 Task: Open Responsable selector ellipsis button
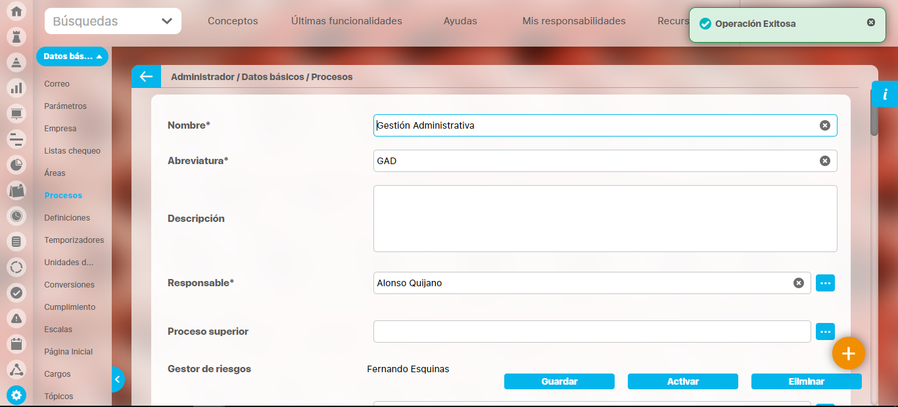click(x=826, y=283)
